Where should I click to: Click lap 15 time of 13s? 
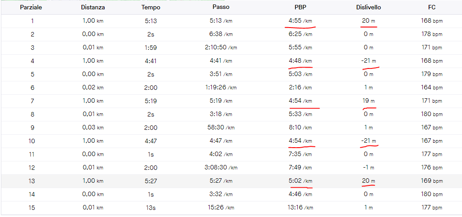point(151,208)
